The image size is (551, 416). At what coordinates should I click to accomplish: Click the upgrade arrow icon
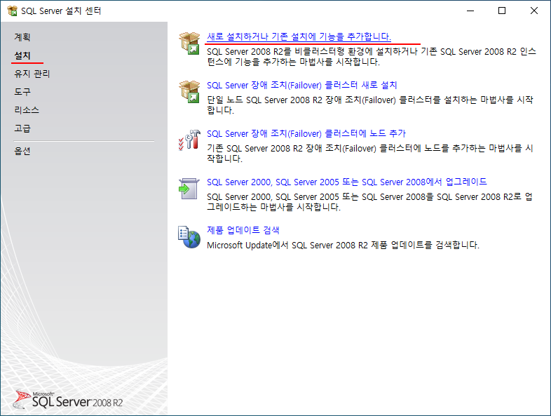click(x=189, y=188)
